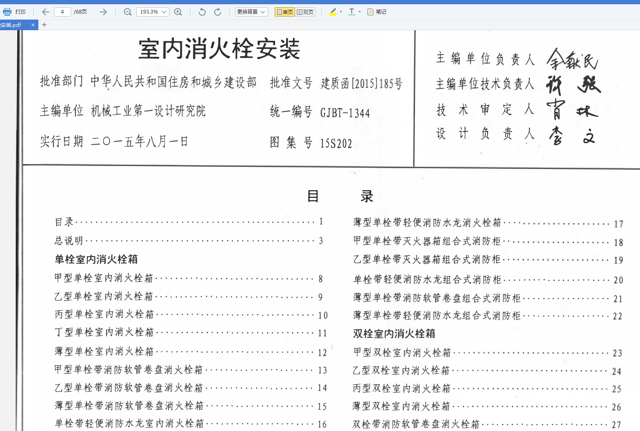
Task: Click the unified number GJBT-1344
Action: [x=345, y=113]
